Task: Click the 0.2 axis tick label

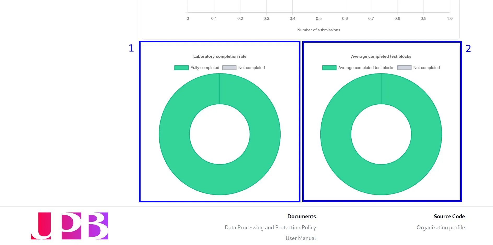Action: pos(240,19)
